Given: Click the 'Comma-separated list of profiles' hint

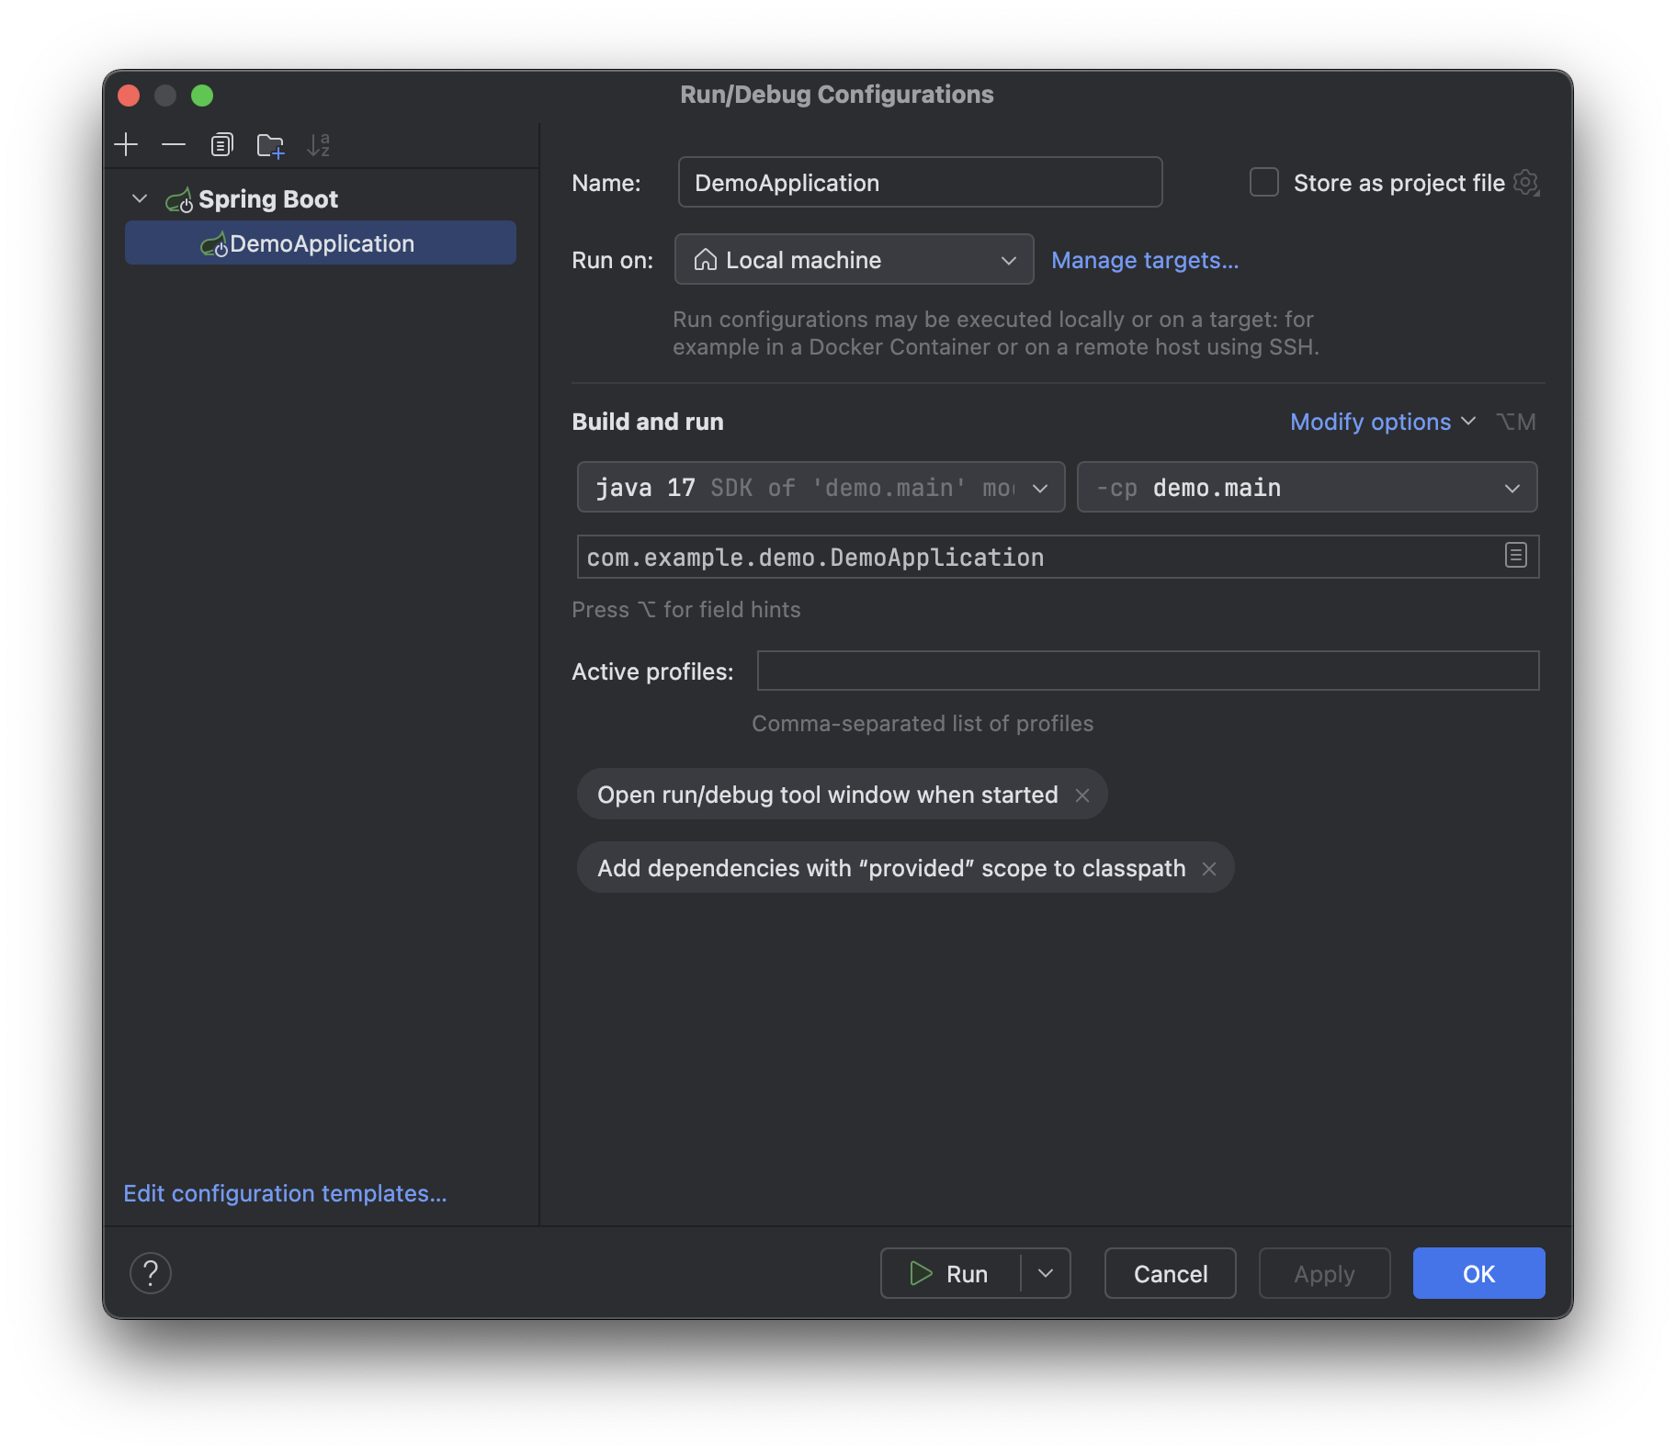Looking at the screenshot, I should pos(923,724).
